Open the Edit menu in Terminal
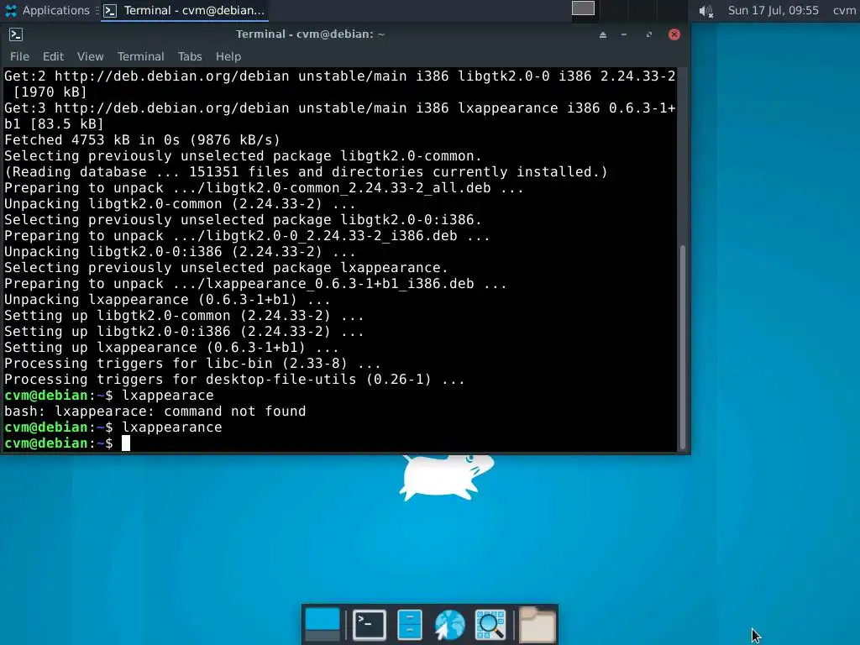860x645 pixels. tap(53, 56)
